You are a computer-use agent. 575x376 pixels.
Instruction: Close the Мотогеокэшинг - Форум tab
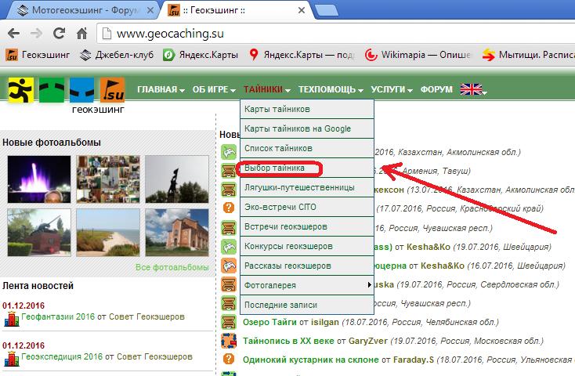tap(150, 10)
